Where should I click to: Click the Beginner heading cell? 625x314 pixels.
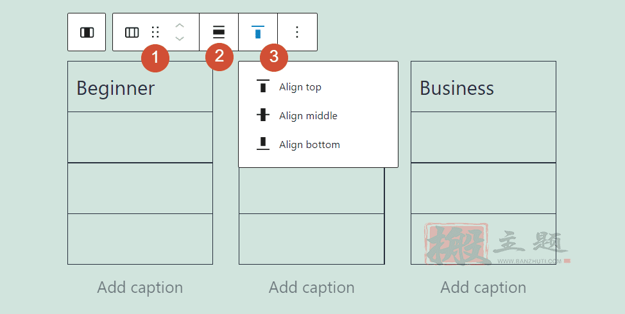point(140,87)
